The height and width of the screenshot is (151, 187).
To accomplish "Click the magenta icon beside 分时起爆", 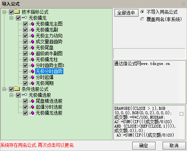I will (x=32, y=77).
